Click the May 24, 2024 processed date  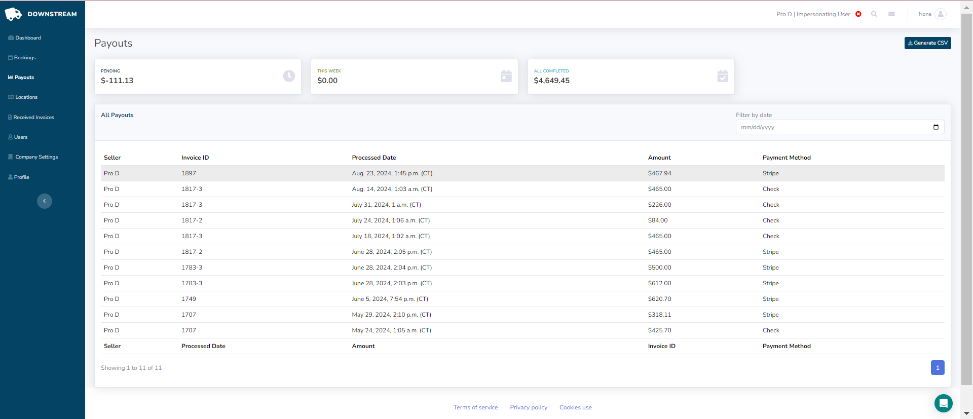click(391, 330)
